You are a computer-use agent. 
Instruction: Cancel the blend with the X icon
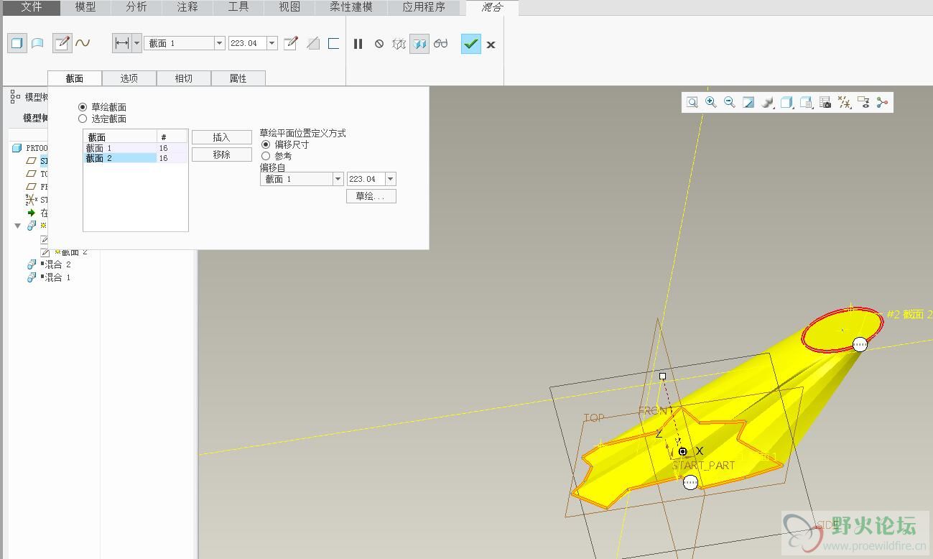pos(491,45)
